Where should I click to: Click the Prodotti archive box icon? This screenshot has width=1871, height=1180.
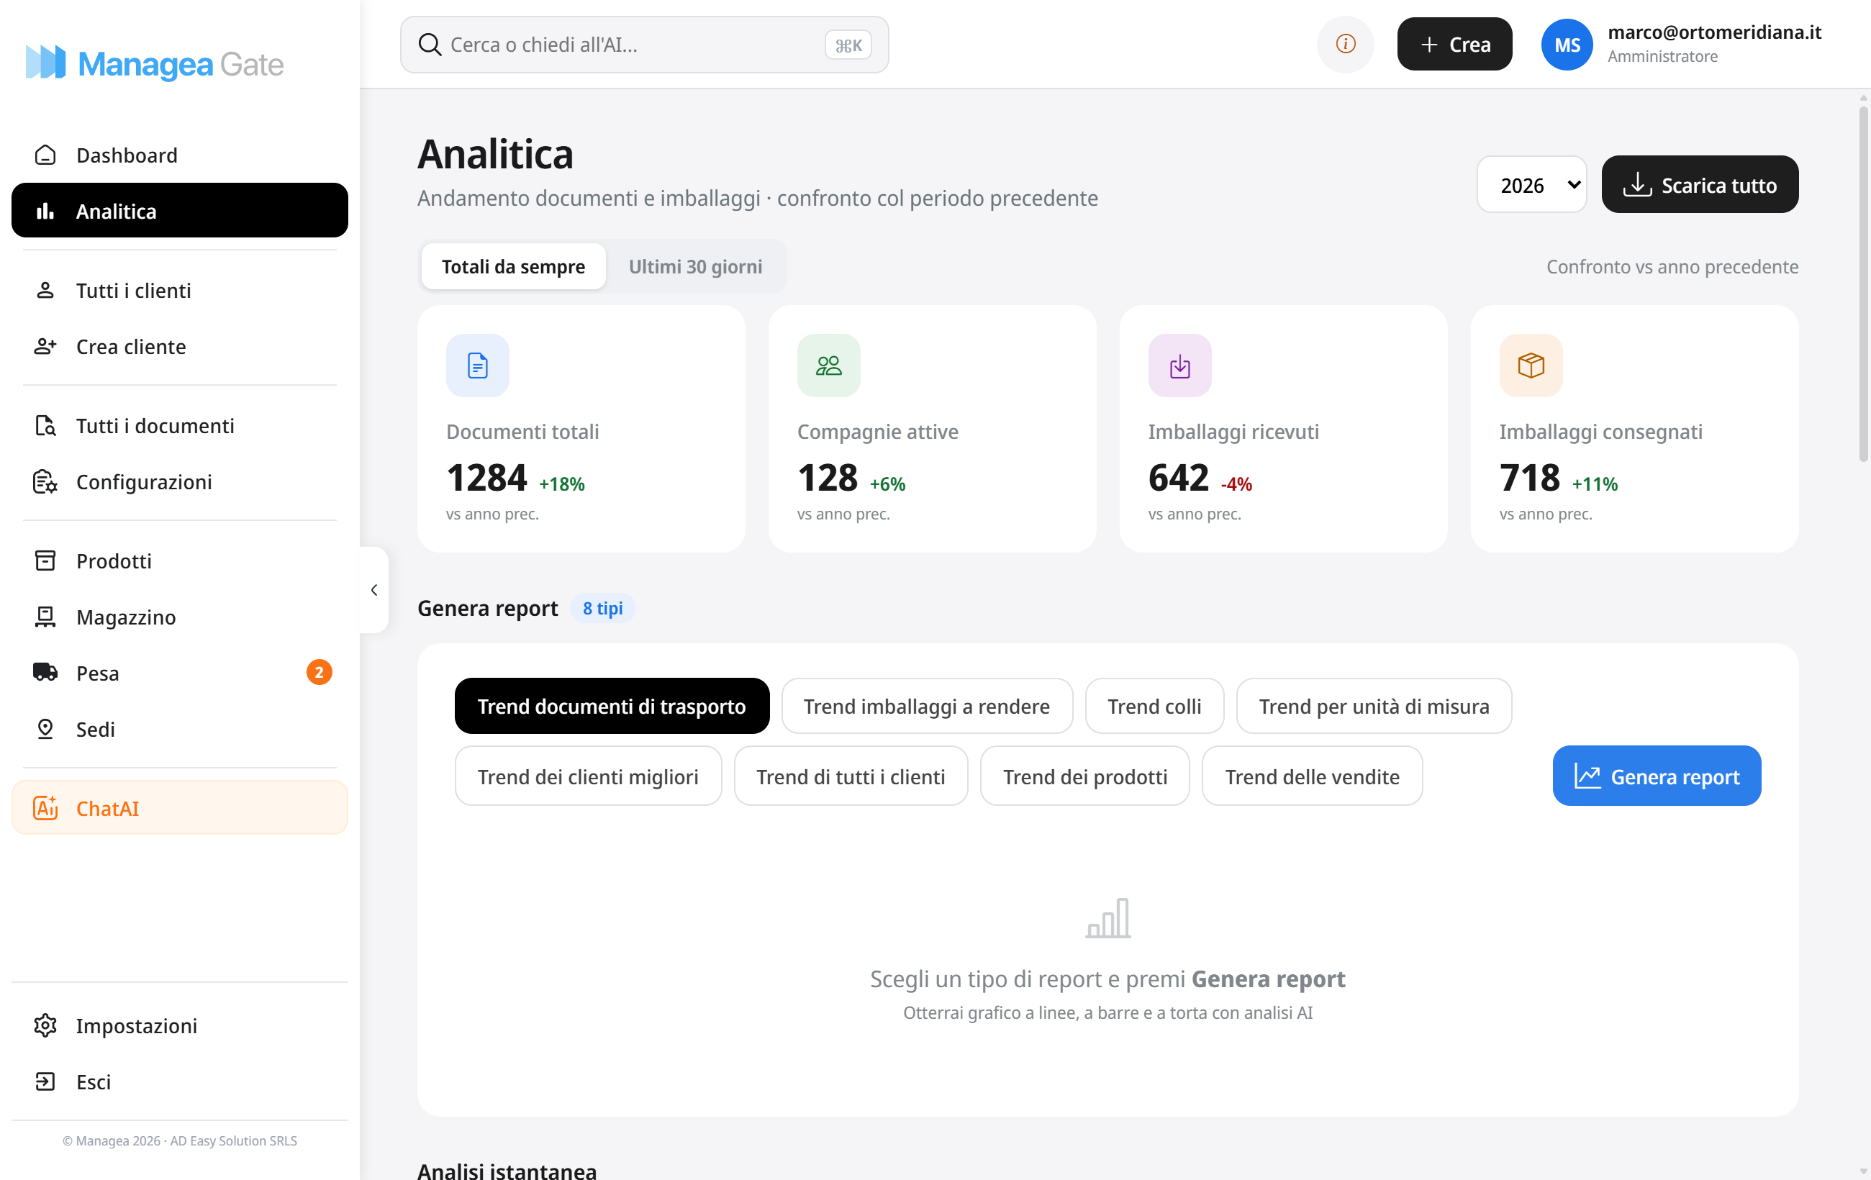click(45, 561)
